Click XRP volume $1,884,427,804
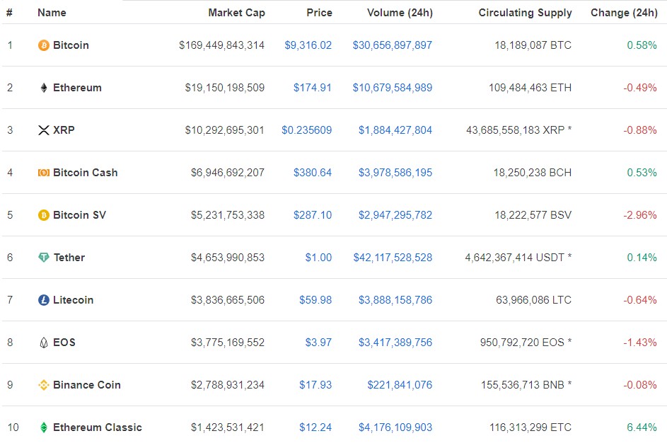667x448 pixels. point(395,130)
